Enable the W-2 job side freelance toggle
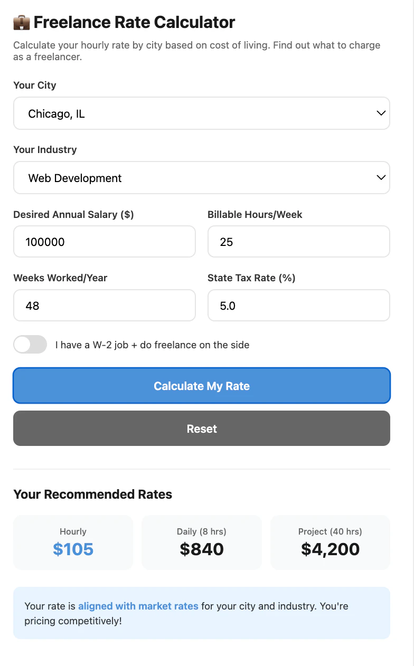 [x=30, y=345]
